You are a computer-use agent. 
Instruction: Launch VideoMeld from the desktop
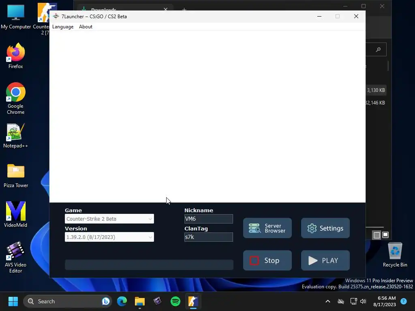click(16, 214)
